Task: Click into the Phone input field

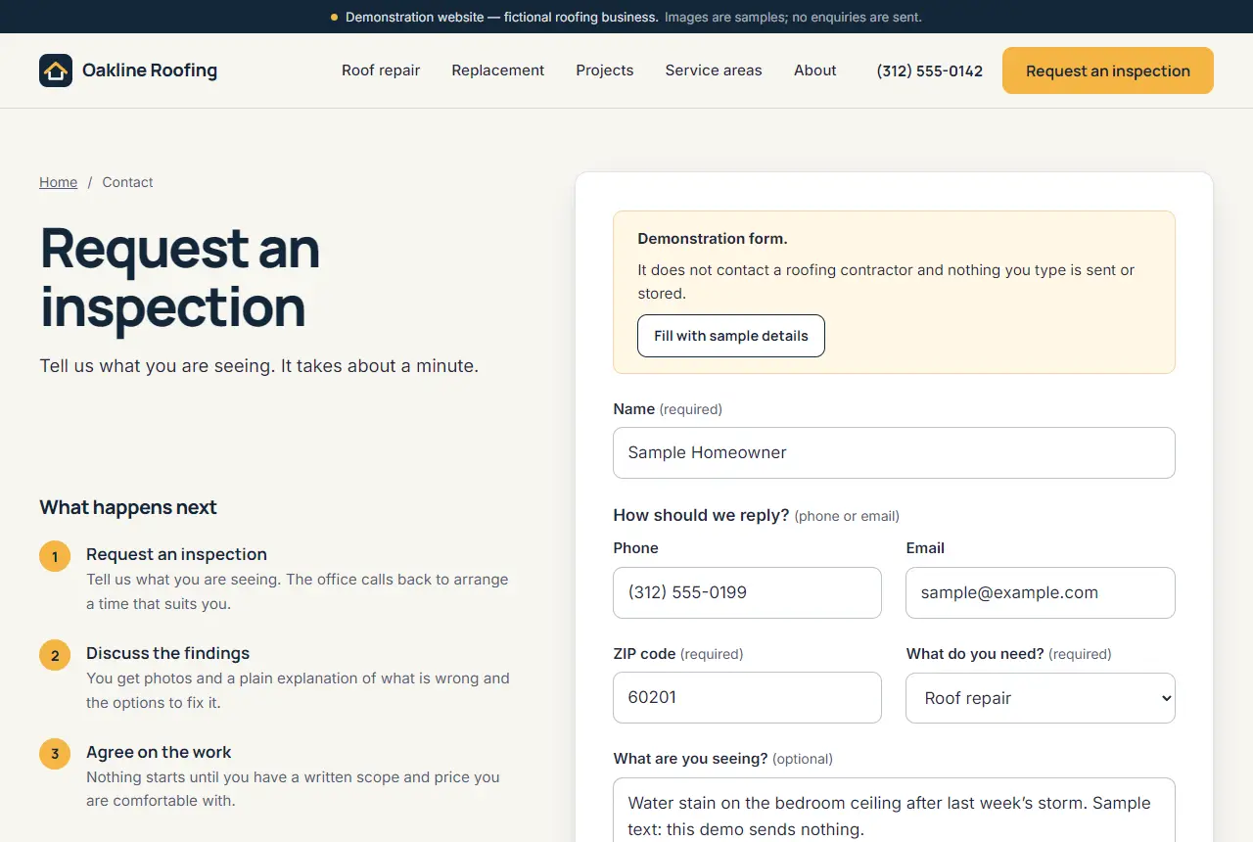Action: [747, 592]
